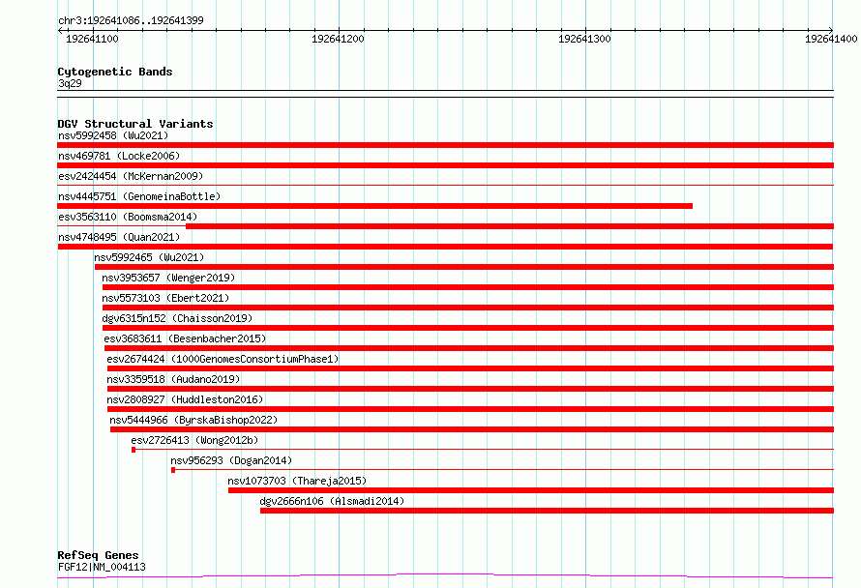
Task: Select nsv5573103 (Ebert2021) variant label
Action: coord(165,298)
